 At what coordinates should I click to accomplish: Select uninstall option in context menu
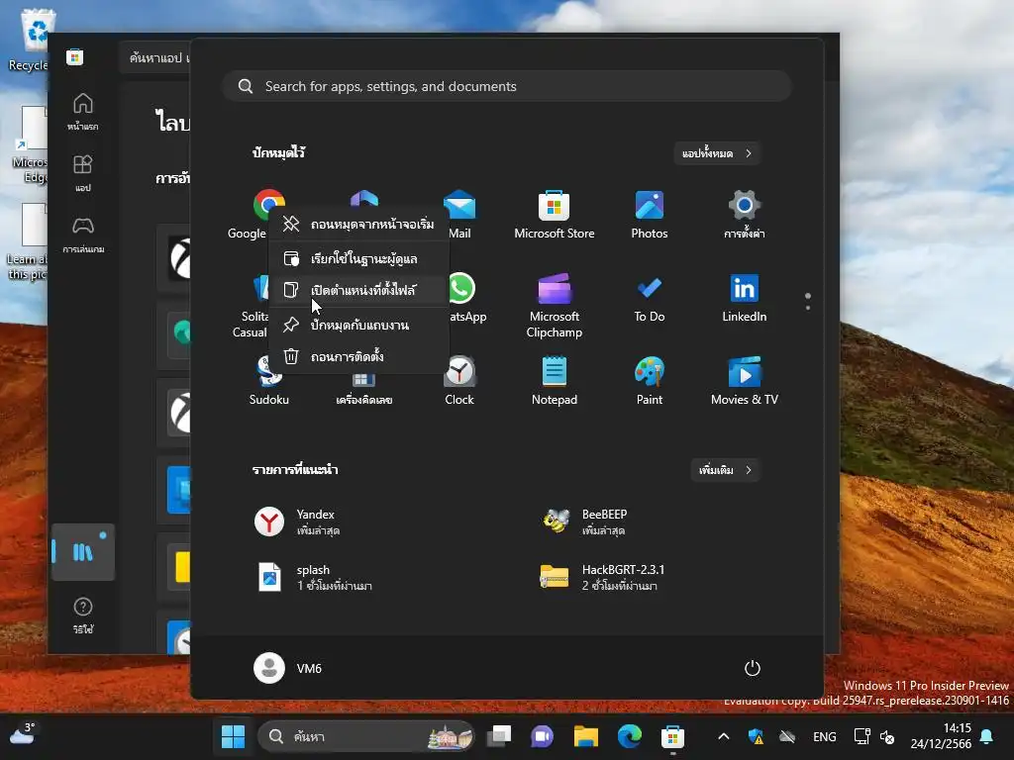[x=358, y=356]
